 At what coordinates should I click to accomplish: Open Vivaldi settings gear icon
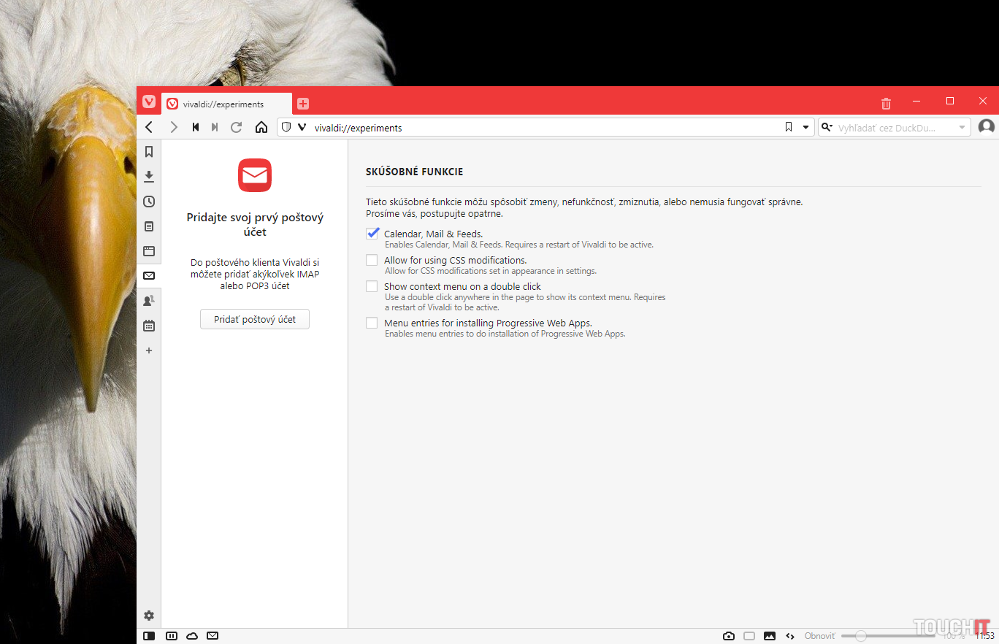point(149,616)
